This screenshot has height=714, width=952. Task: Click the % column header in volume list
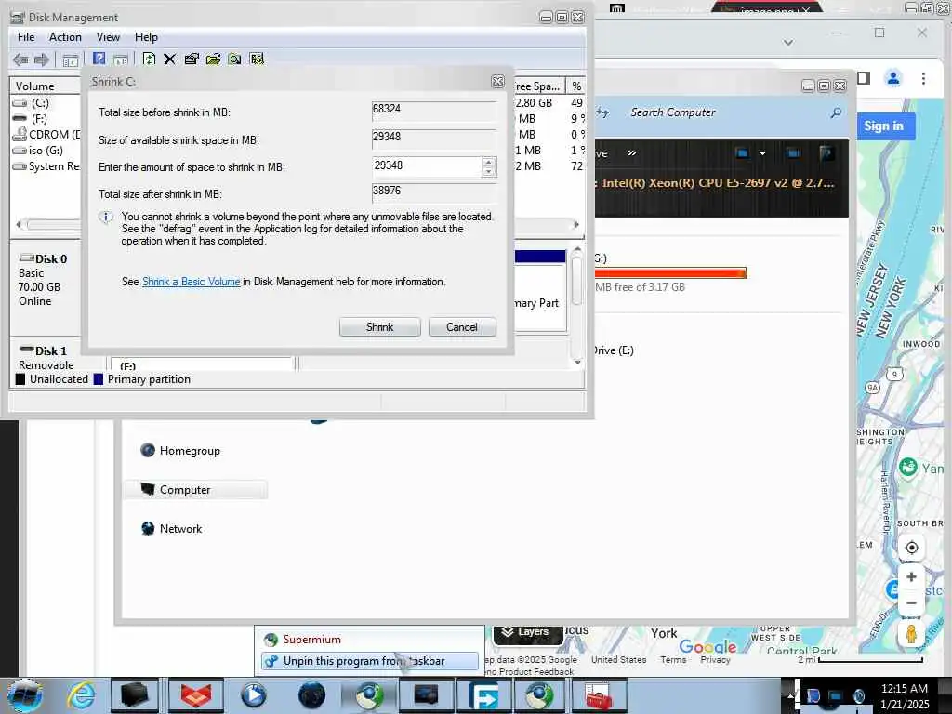575,86
